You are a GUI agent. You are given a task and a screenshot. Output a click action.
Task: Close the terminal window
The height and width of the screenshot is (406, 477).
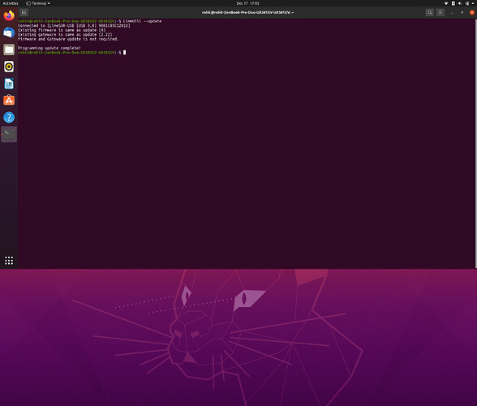pos(472,12)
